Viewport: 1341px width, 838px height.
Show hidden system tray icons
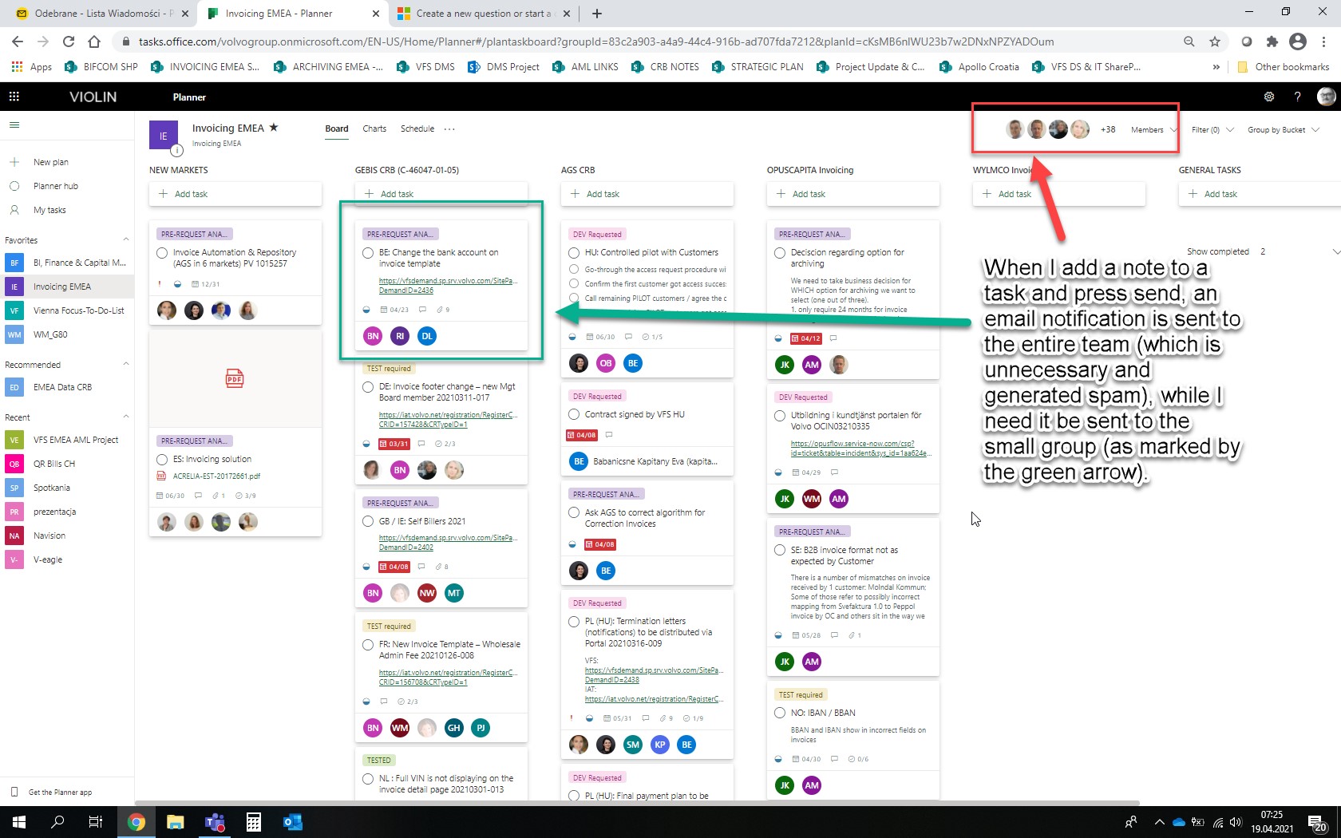click(1159, 822)
